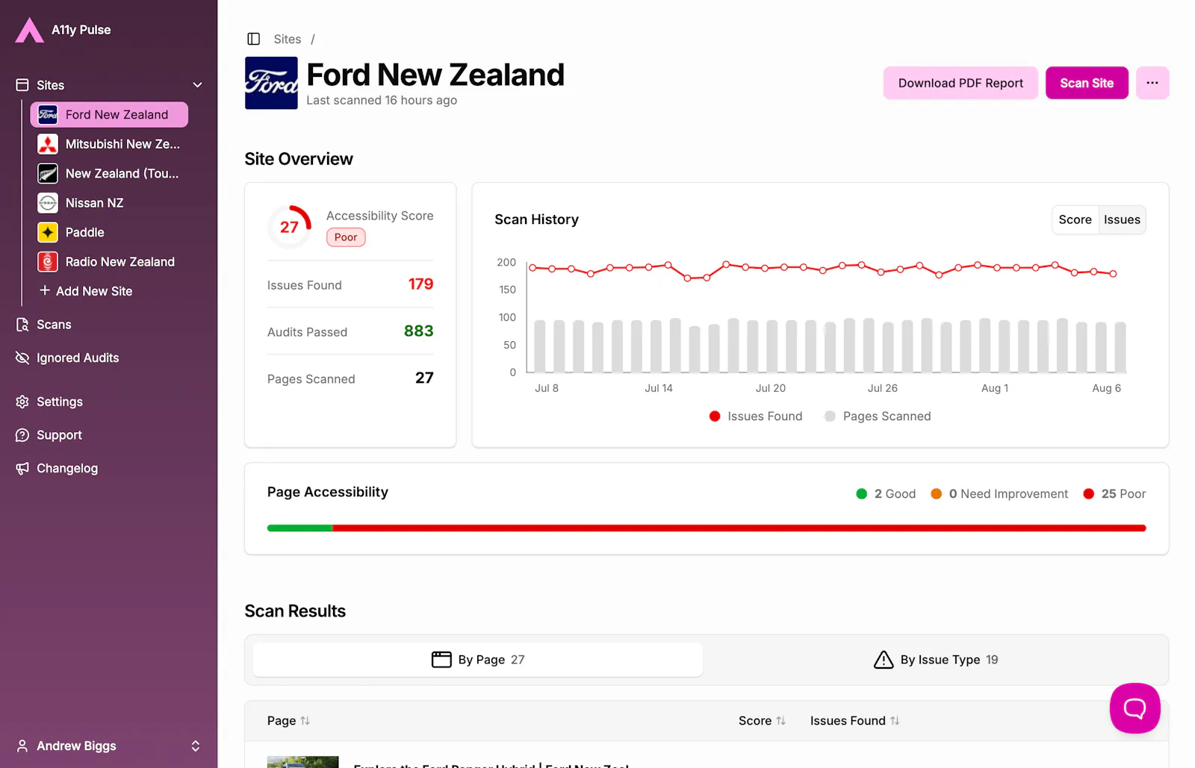Click the New Zealand (Tou...) site icon
This screenshot has width=1195, height=768.
pyautogui.click(x=48, y=174)
